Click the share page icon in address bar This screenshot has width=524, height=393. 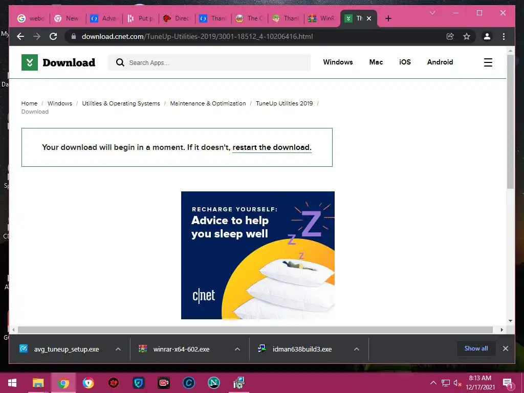pyautogui.click(x=450, y=36)
